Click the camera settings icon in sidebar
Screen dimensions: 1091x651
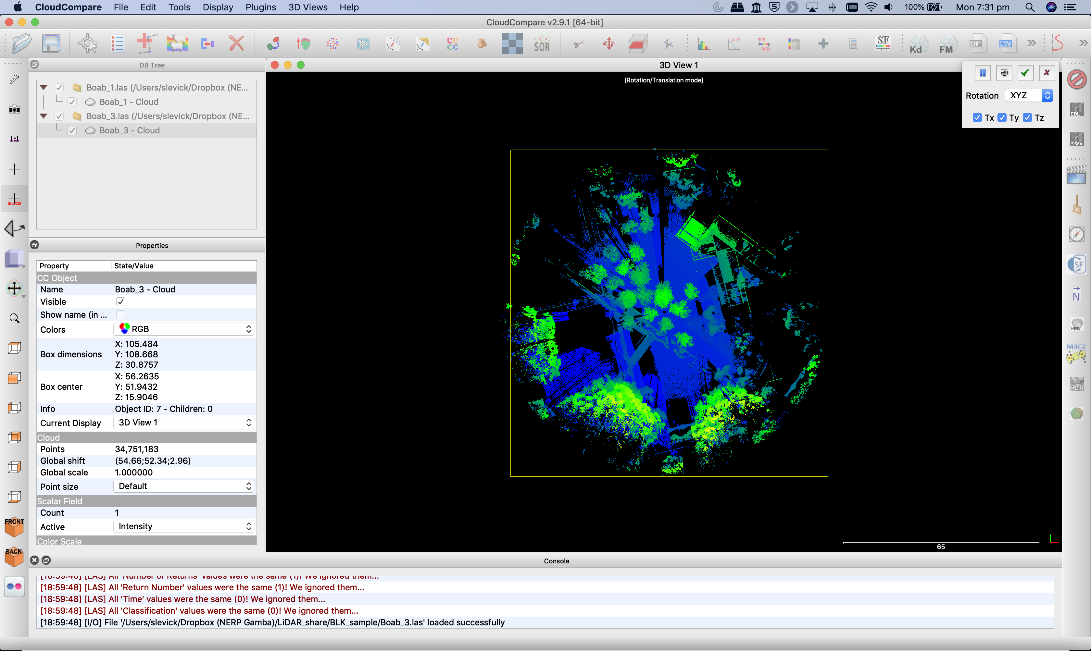(x=15, y=109)
